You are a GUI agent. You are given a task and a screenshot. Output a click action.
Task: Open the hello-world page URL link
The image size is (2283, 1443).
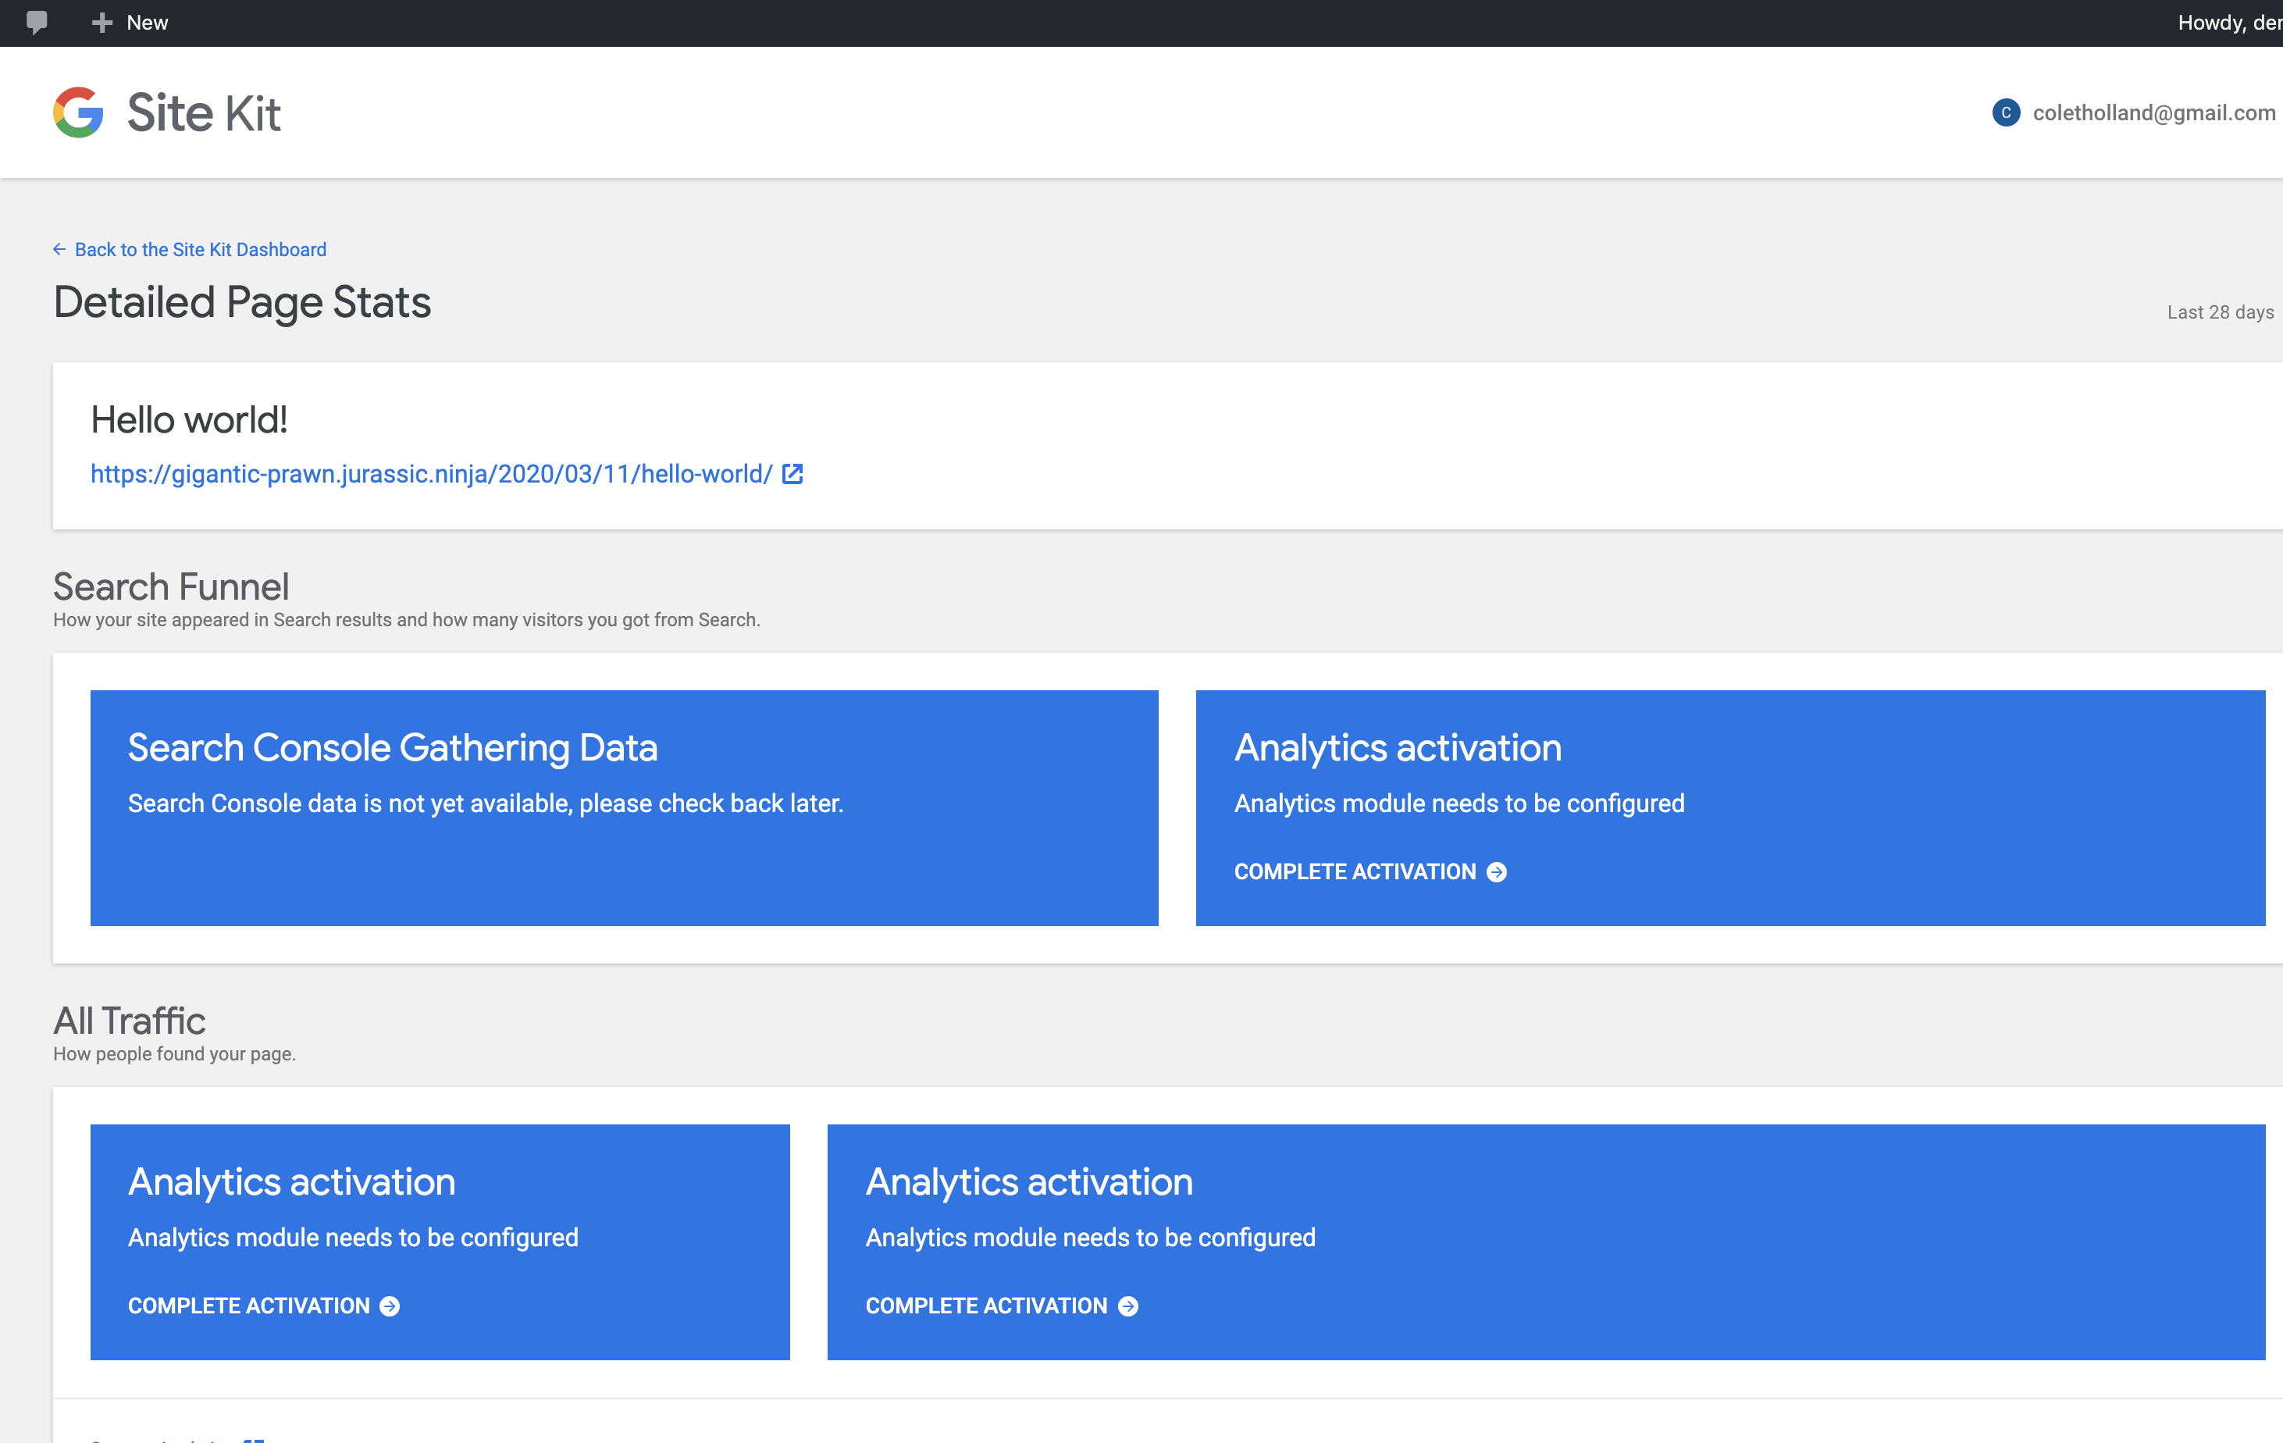pyautogui.click(x=431, y=473)
